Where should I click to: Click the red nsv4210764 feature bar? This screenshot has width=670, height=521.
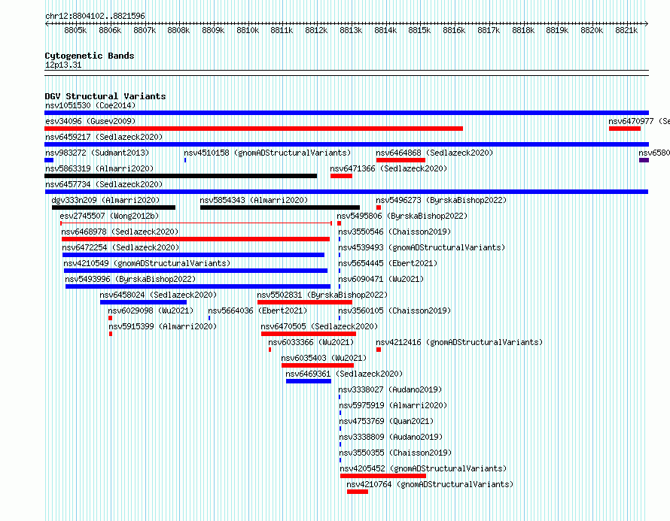pyautogui.click(x=358, y=492)
